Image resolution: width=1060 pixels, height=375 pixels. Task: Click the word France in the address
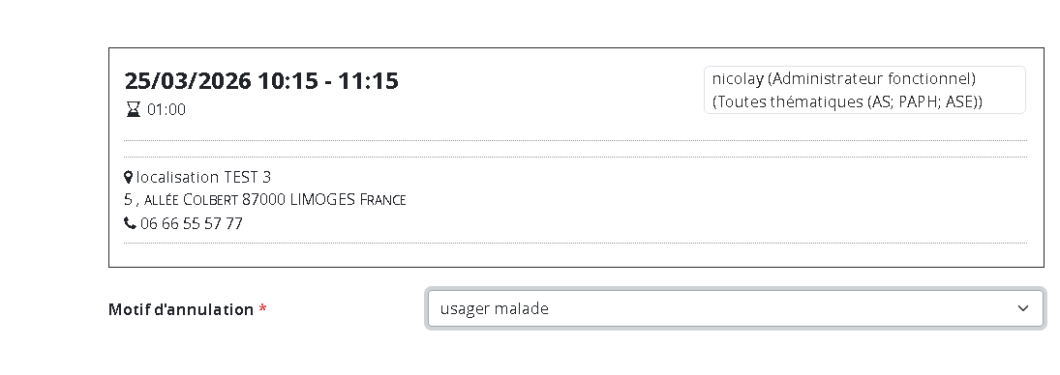(382, 200)
